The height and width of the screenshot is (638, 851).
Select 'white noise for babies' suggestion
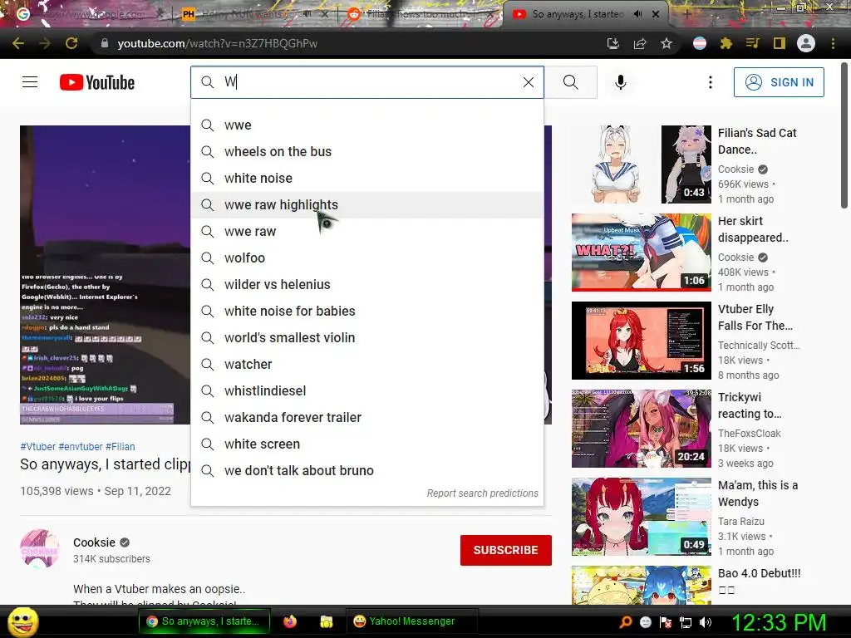pos(366,311)
